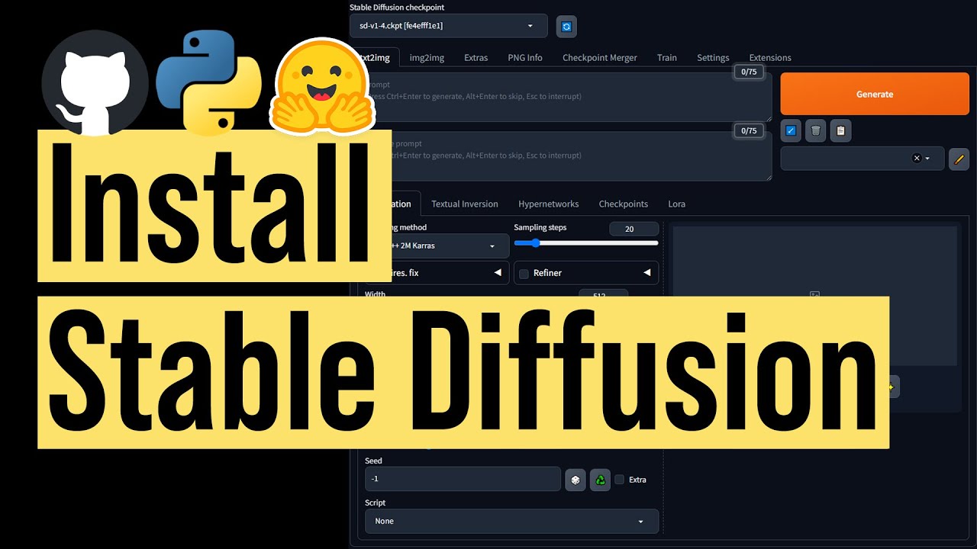Click the prompt token counter 0/75
Viewport: 977px width, 549px height.
click(749, 72)
